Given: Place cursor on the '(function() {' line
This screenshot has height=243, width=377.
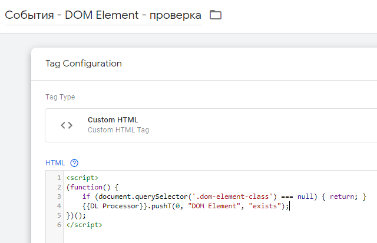Looking at the screenshot, I should click(92, 187).
